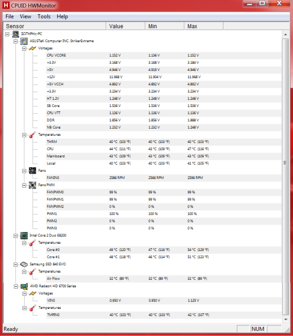Click the Max column header
This screenshot has width=293, height=336.
204,26
